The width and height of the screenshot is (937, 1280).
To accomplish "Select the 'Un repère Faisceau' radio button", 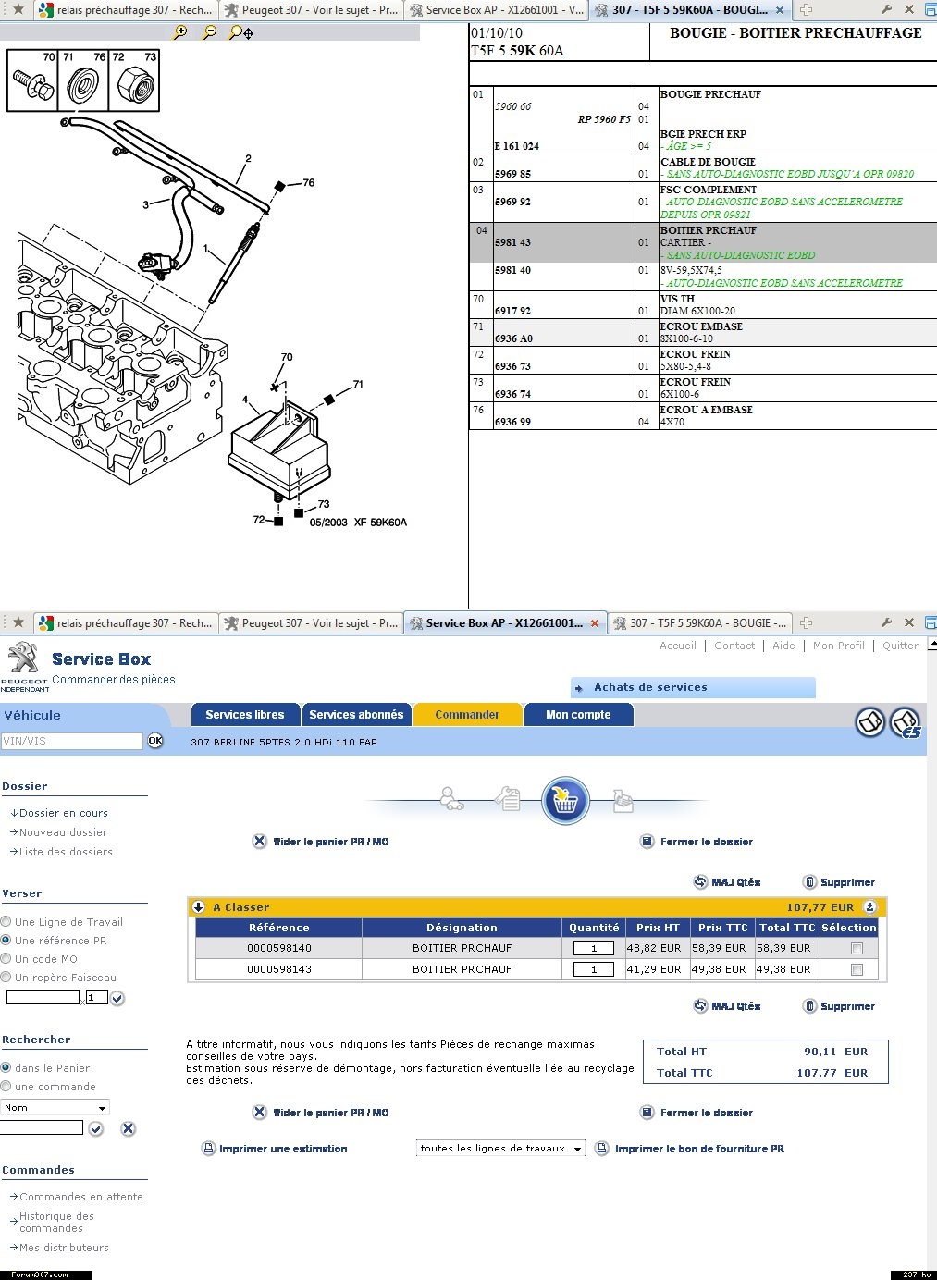I will pos(6,978).
